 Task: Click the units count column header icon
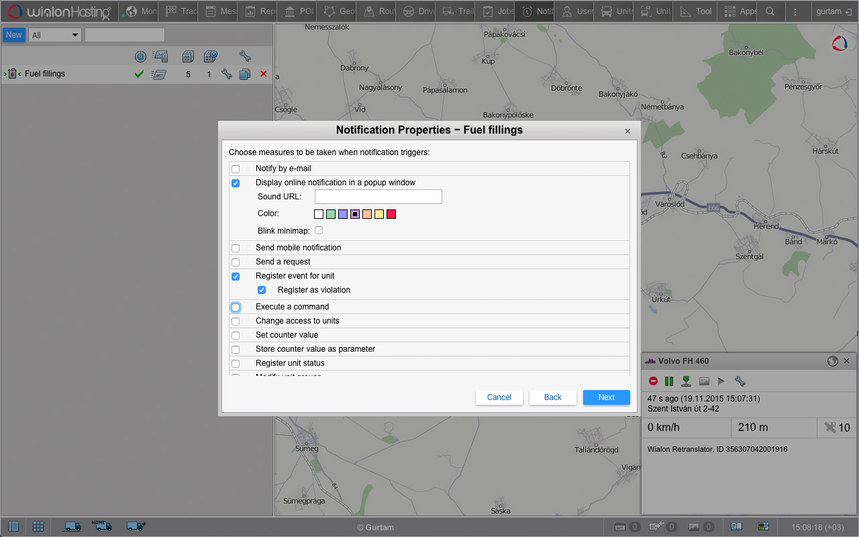click(x=189, y=56)
